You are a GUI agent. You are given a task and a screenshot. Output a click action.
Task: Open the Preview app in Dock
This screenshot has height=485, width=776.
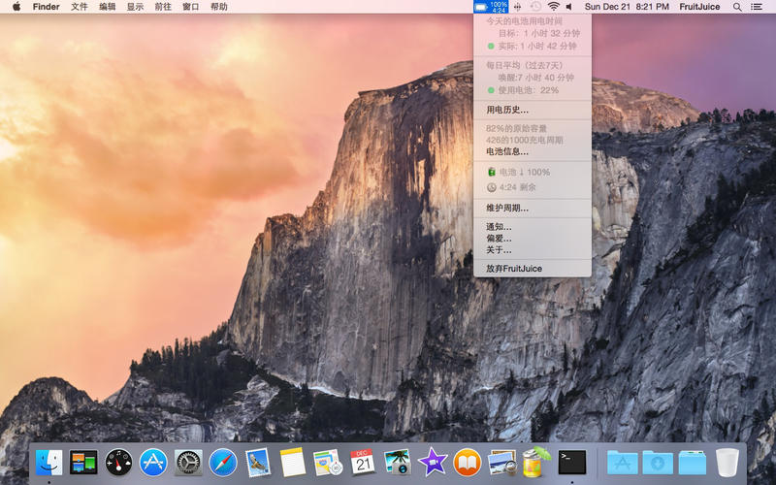click(501, 463)
